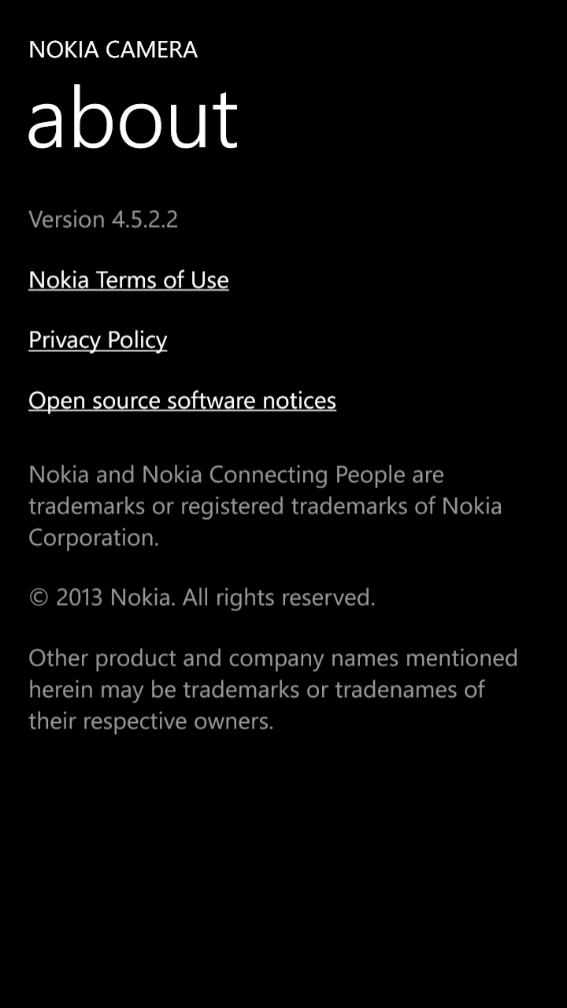
Task: Tap the version number 4.5.2.2
Action: tap(144, 219)
